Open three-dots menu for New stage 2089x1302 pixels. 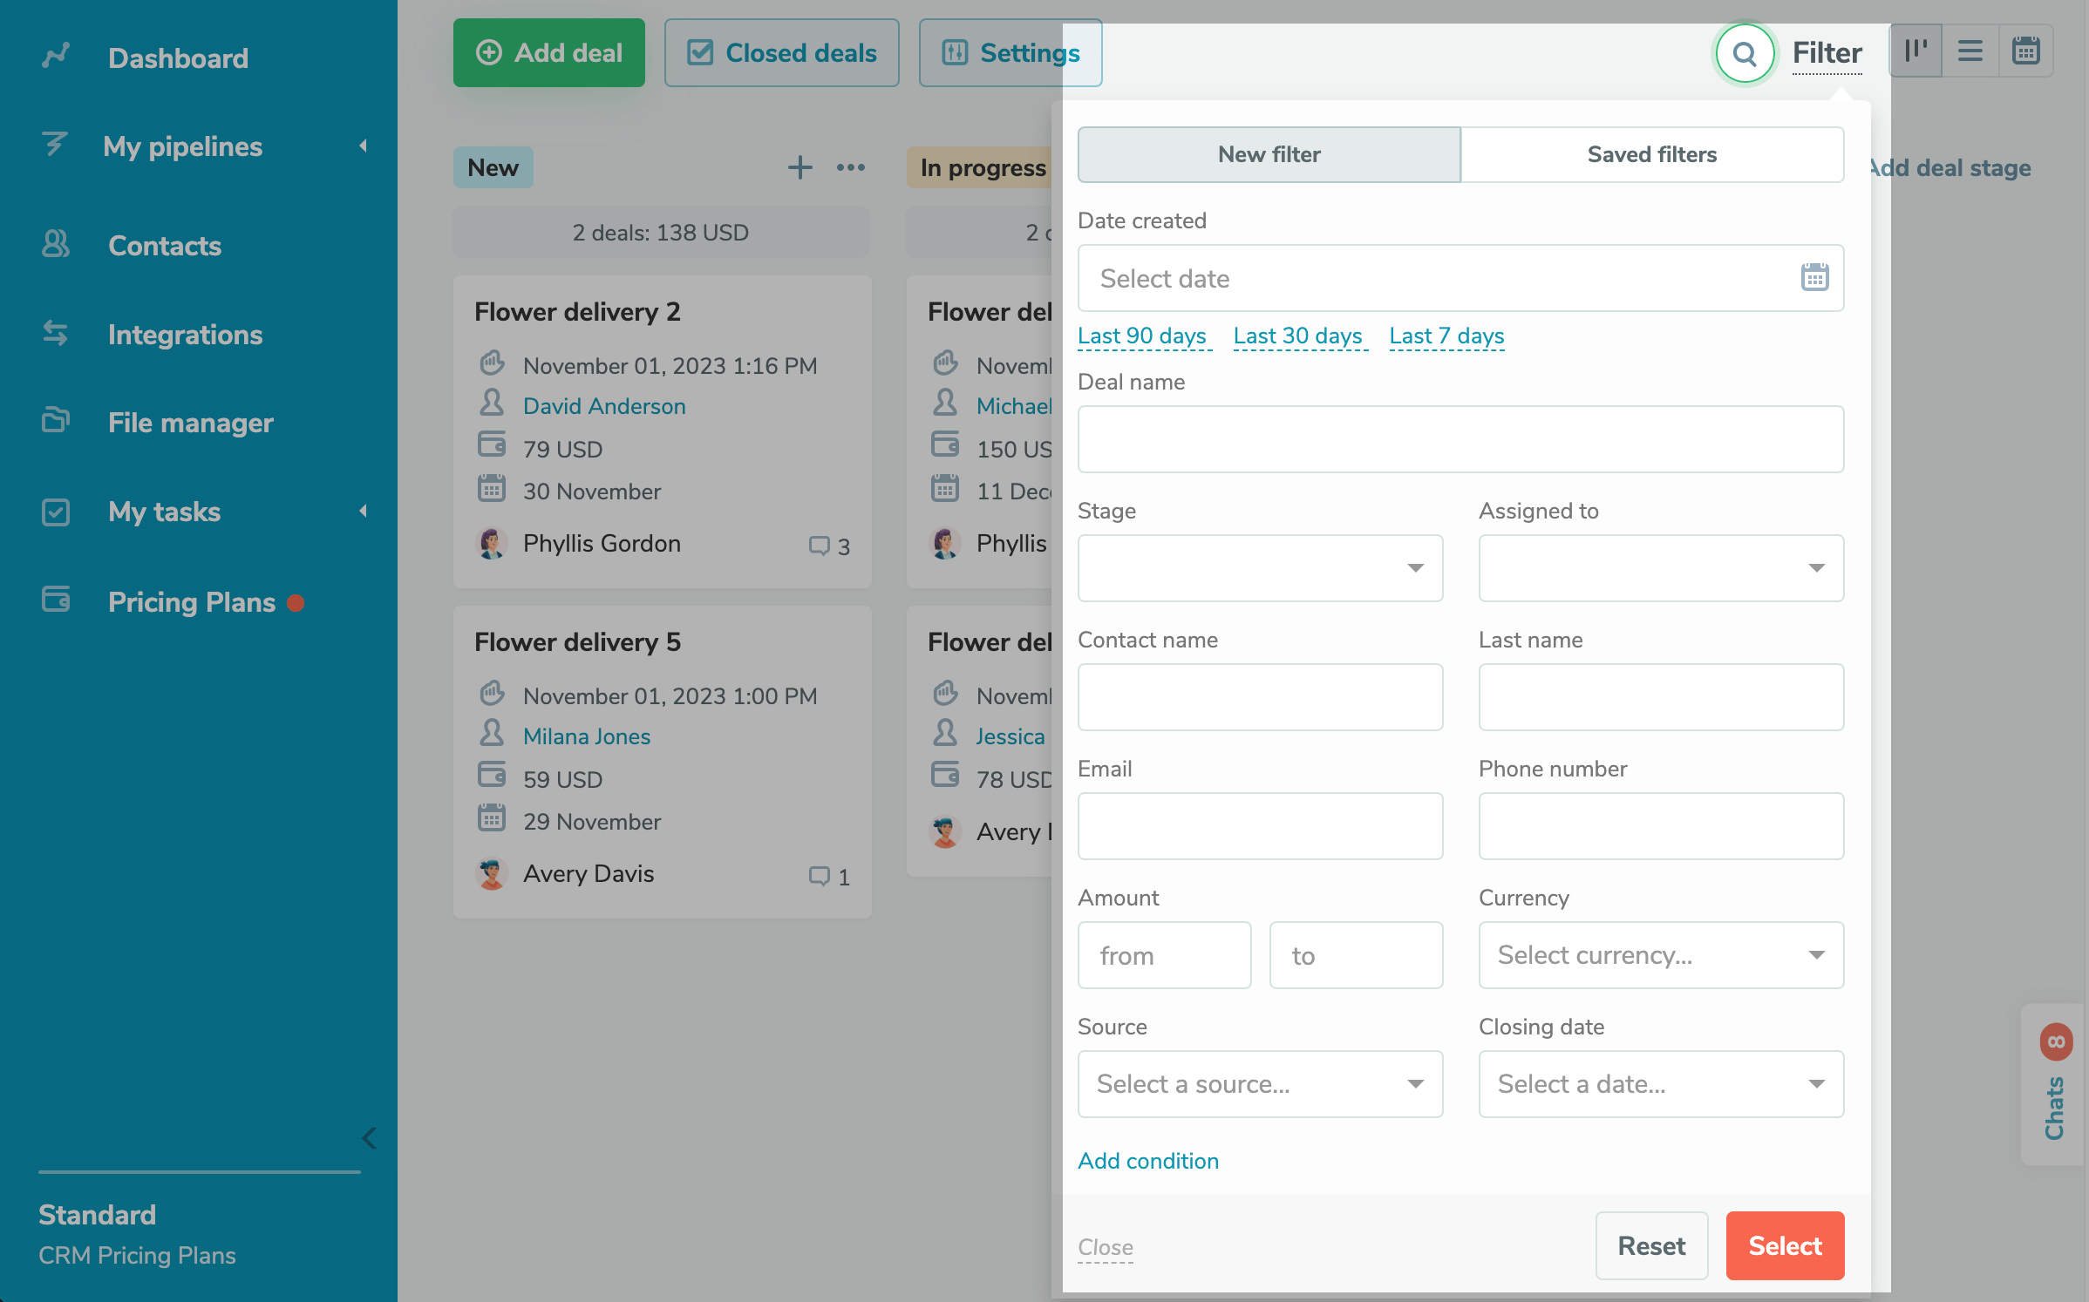(850, 167)
